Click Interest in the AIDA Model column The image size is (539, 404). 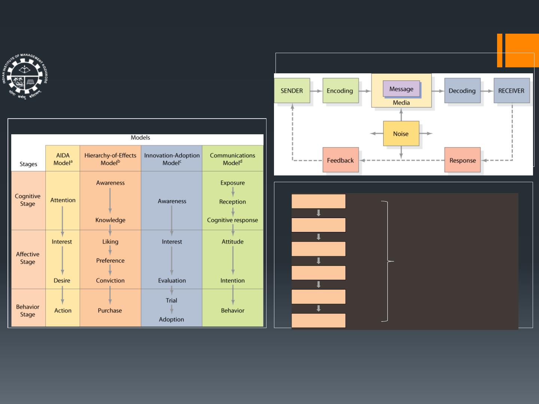(x=62, y=242)
